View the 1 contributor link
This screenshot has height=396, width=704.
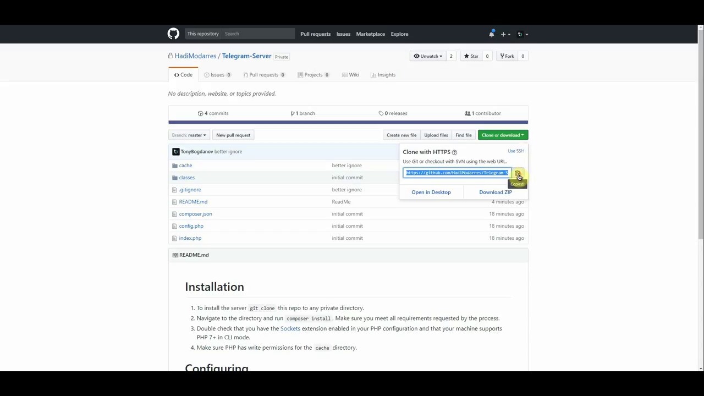[x=483, y=113]
